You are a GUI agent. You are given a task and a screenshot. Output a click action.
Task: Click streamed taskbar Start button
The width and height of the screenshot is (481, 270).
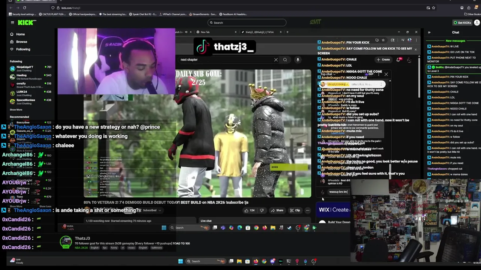(164, 228)
